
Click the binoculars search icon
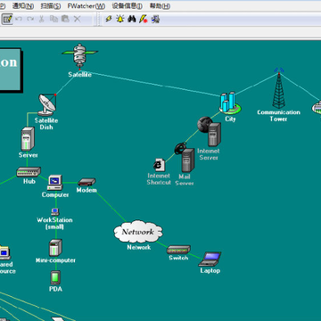[132, 19]
